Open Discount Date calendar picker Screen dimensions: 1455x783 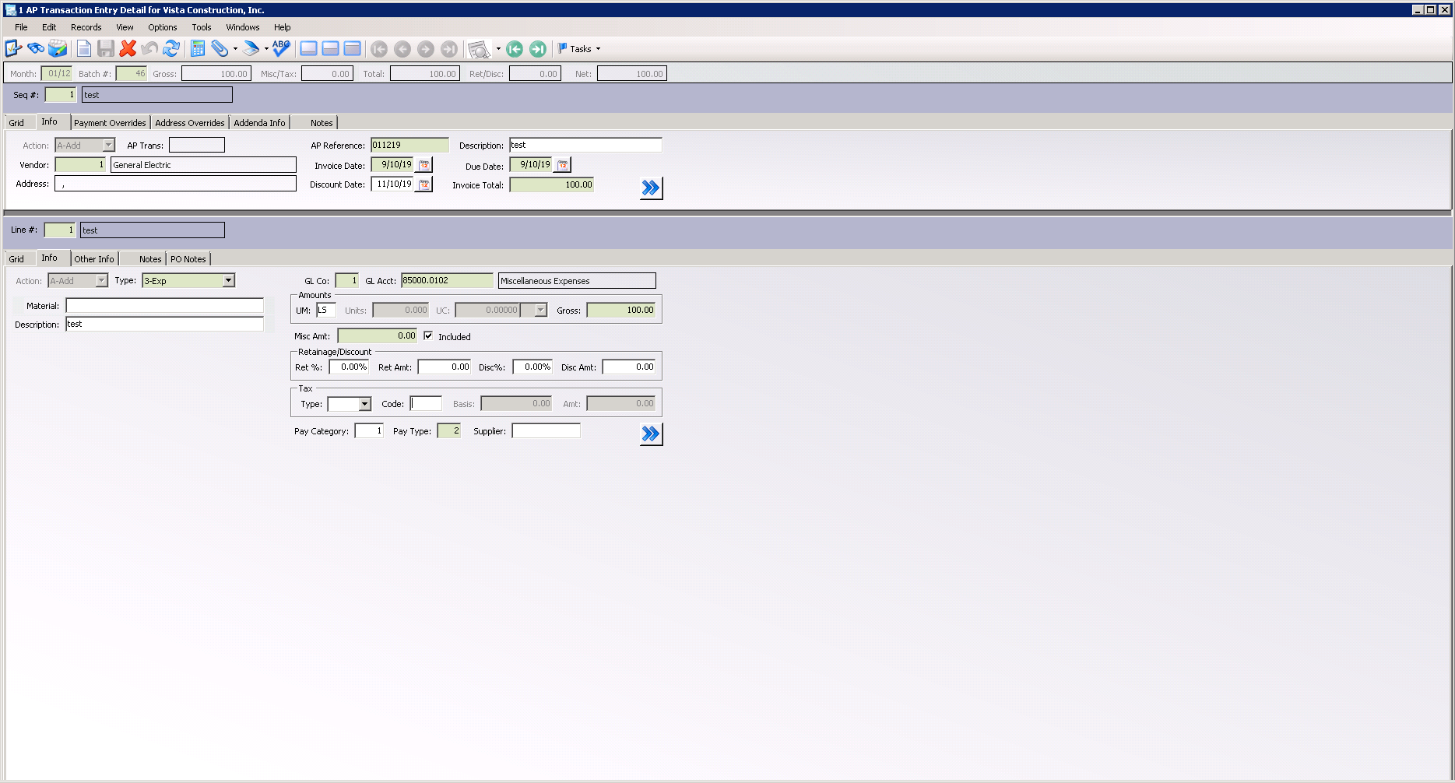pos(424,184)
